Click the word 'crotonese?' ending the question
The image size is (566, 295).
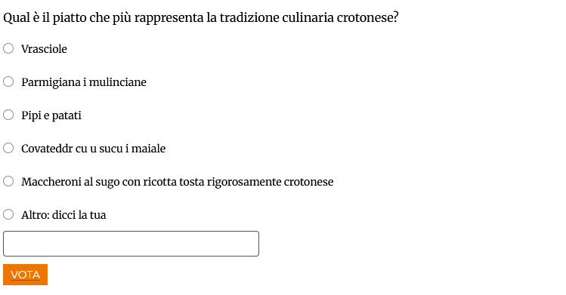point(367,17)
